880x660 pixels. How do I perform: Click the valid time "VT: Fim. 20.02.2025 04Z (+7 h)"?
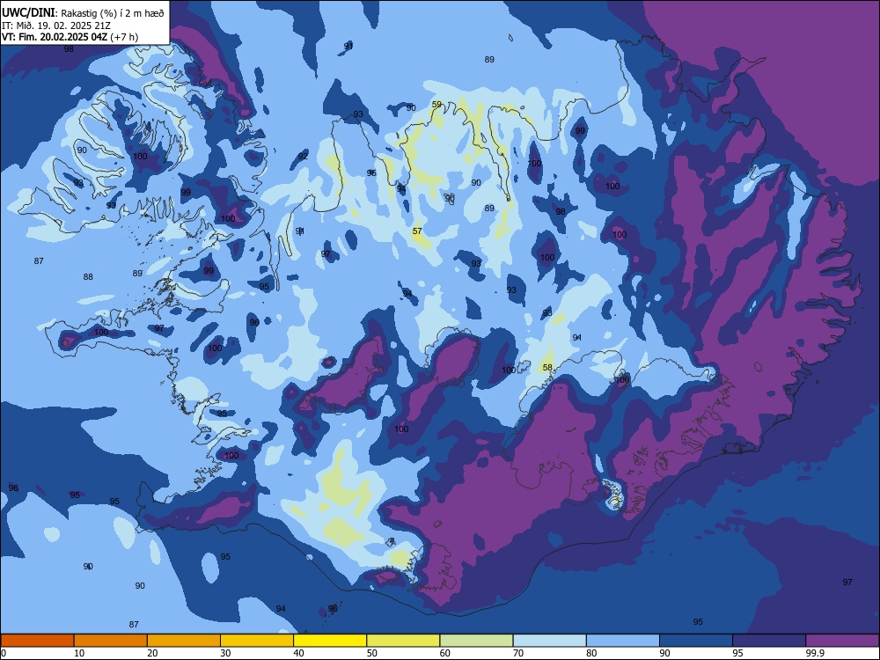(x=70, y=37)
